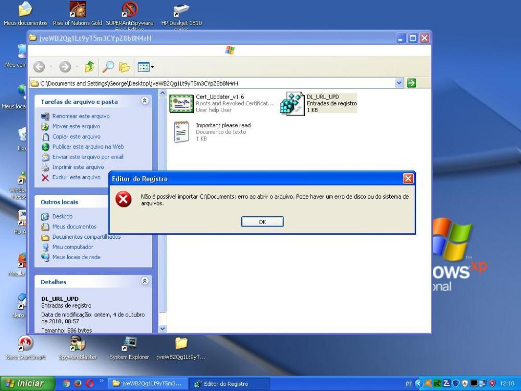Screen dimensions: 521x391
Task: Collapse the Detalhes panel
Action: pyautogui.click(x=145, y=282)
